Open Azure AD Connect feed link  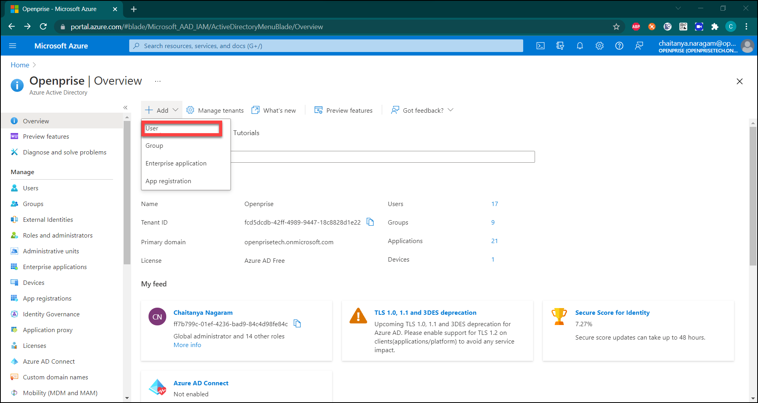201,383
